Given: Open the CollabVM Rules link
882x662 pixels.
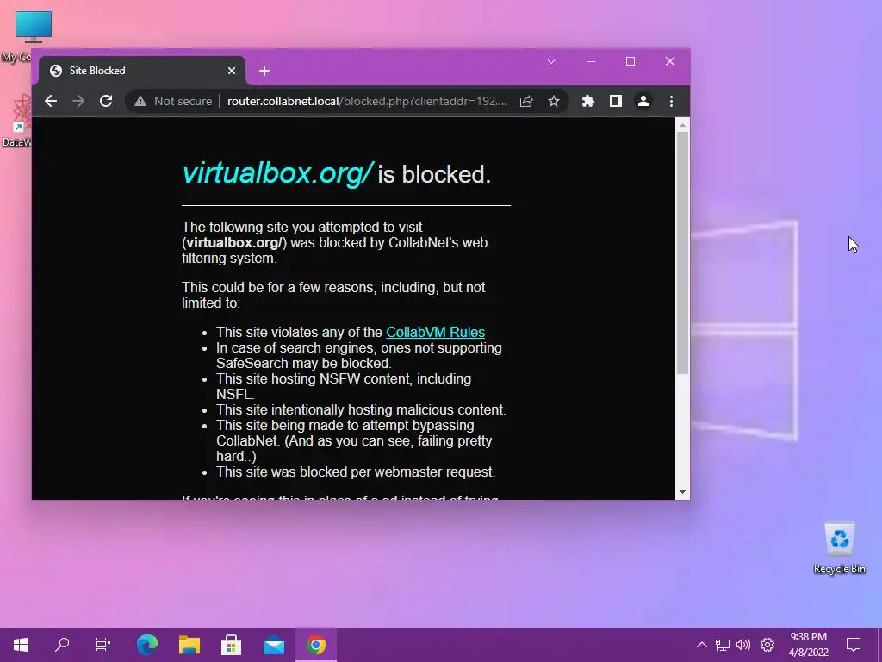Looking at the screenshot, I should [x=435, y=332].
